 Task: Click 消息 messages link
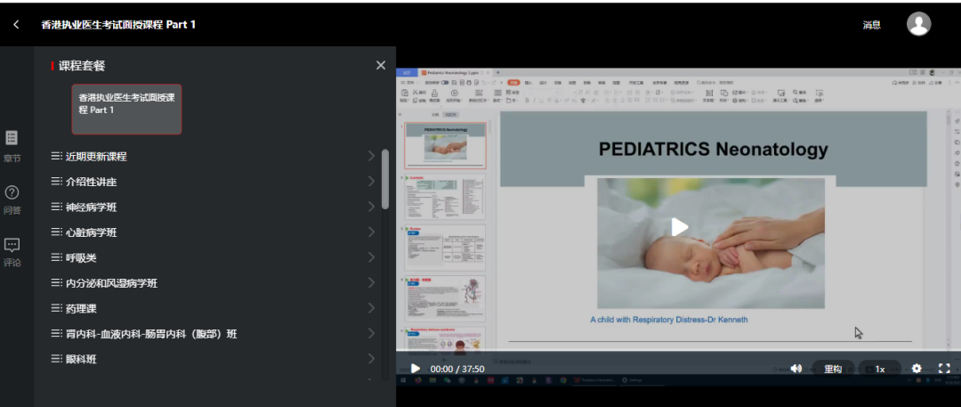871,25
